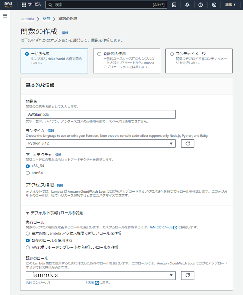Choose x86_64 architecture
The width and height of the screenshot is (243, 295).
pyautogui.click(x=27, y=166)
